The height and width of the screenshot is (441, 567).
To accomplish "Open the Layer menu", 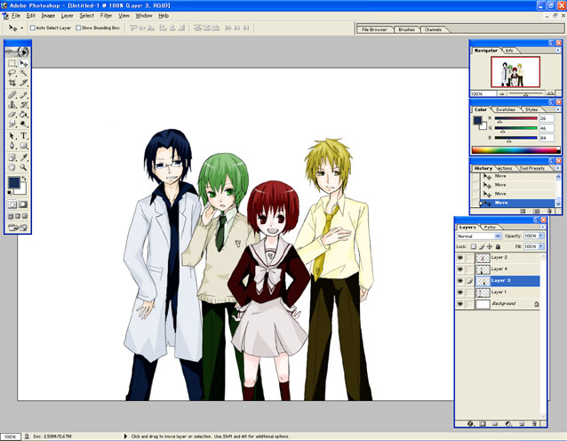I will click(67, 16).
